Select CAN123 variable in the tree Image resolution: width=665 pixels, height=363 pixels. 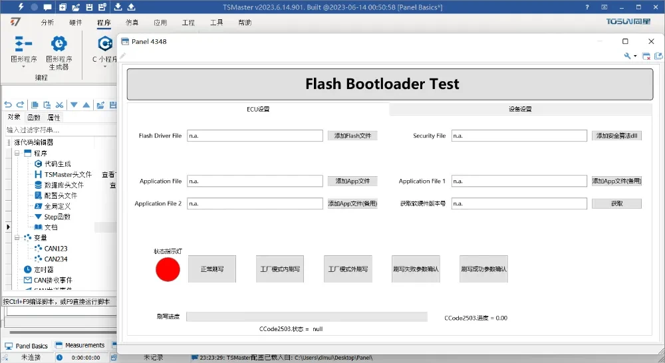click(56, 248)
